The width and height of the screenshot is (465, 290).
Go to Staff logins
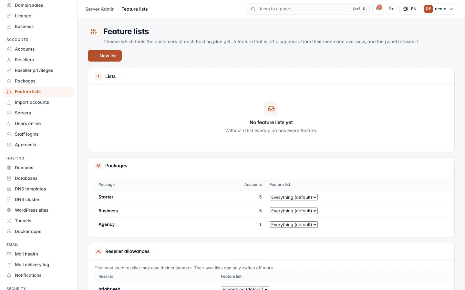(39, 134)
